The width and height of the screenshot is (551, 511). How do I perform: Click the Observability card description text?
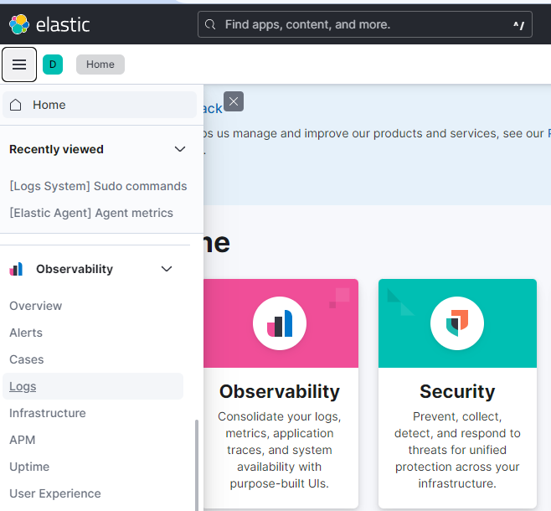tap(280, 450)
